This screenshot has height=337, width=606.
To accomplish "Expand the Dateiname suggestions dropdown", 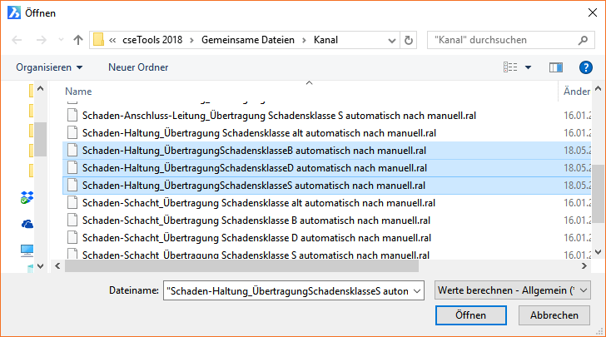I will pyautogui.click(x=416, y=290).
